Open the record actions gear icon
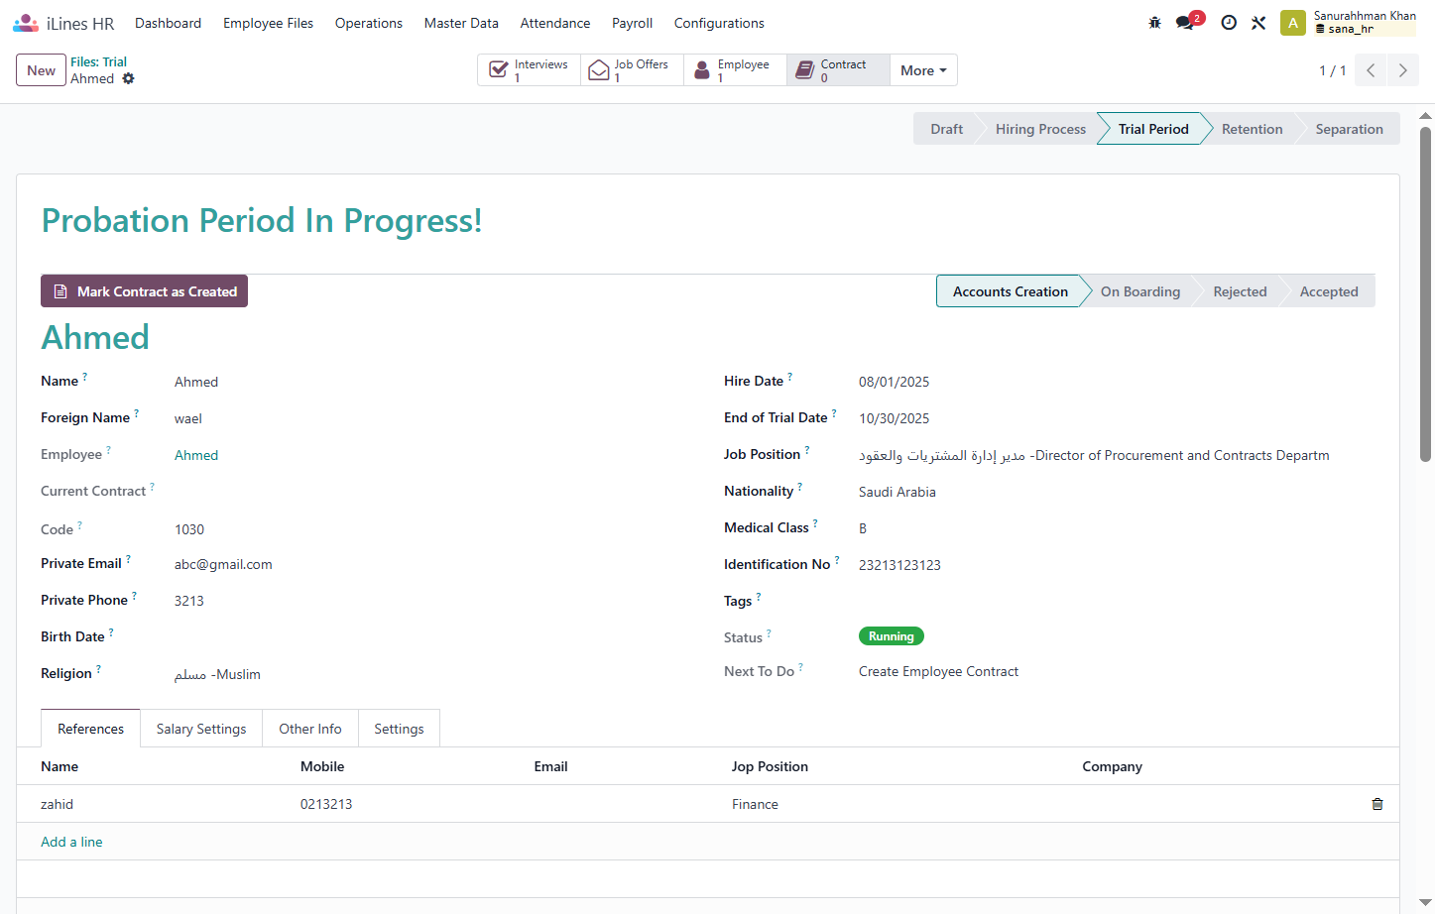The height and width of the screenshot is (914, 1435). pyautogui.click(x=128, y=78)
